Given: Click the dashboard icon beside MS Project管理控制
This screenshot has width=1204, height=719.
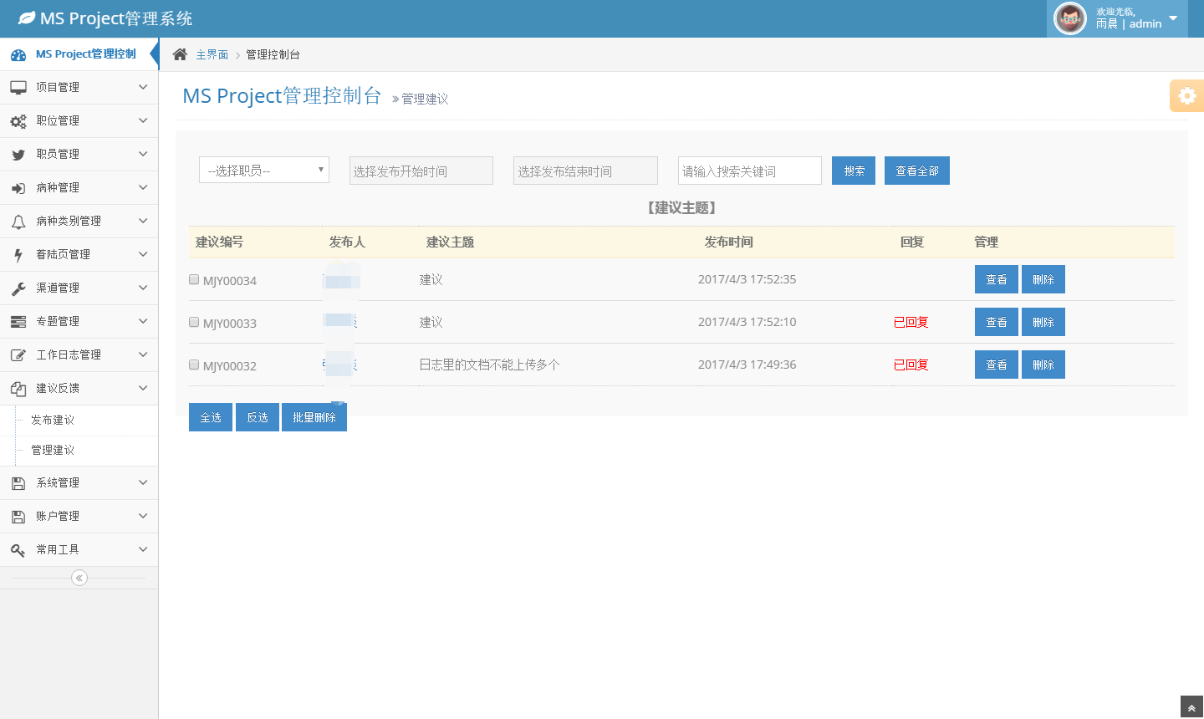Looking at the screenshot, I should (18, 55).
